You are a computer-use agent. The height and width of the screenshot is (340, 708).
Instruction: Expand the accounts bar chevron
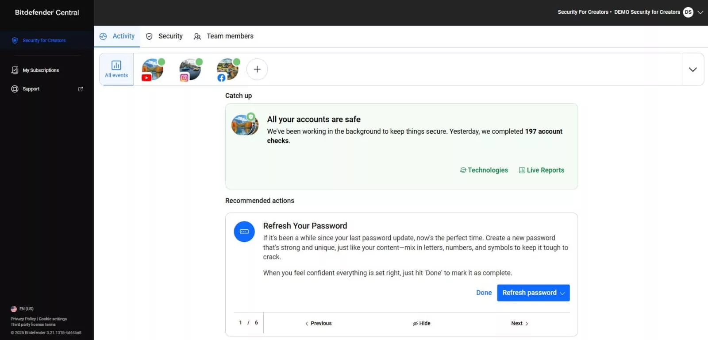coord(693,70)
